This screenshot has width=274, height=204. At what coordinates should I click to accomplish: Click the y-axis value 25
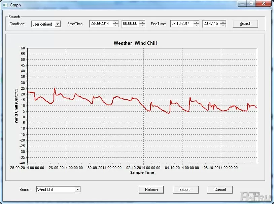23,88
